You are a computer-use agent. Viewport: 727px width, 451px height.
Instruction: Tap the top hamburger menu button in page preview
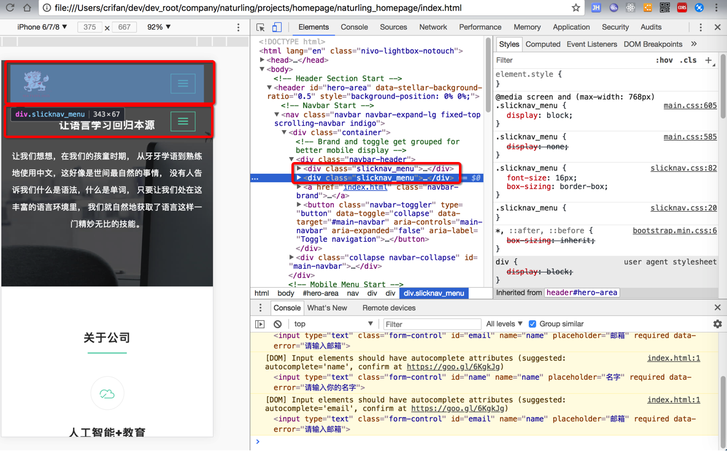pos(183,83)
